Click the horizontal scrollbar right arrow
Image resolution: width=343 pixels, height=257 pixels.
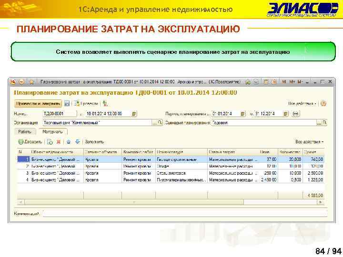click(x=321, y=202)
